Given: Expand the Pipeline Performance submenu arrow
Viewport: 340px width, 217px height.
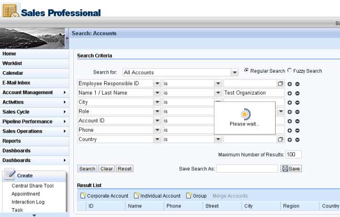Looking at the screenshot, I should (65, 122).
